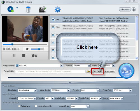The image size is (140, 111).
Task: Enable Merge into one file checkbox
Action: pos(36,106)
